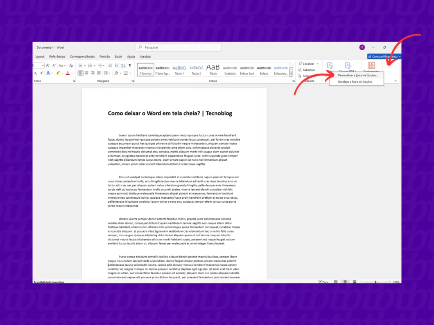Apply the Título 2 style
The width and height of the screenshot is (434, 325).
point(196,70)
